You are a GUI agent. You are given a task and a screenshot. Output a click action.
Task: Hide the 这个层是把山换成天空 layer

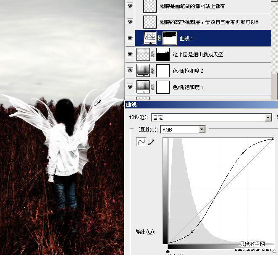click(x=130, y=54)
